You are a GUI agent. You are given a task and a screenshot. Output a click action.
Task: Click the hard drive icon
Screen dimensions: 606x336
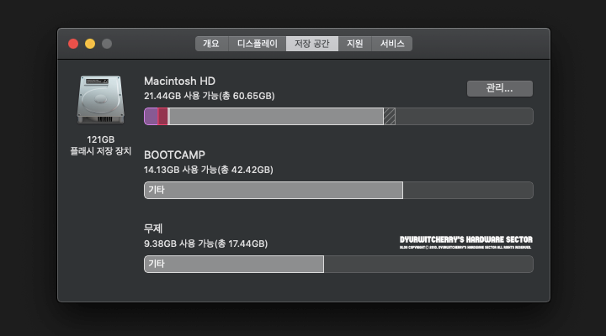101,100
